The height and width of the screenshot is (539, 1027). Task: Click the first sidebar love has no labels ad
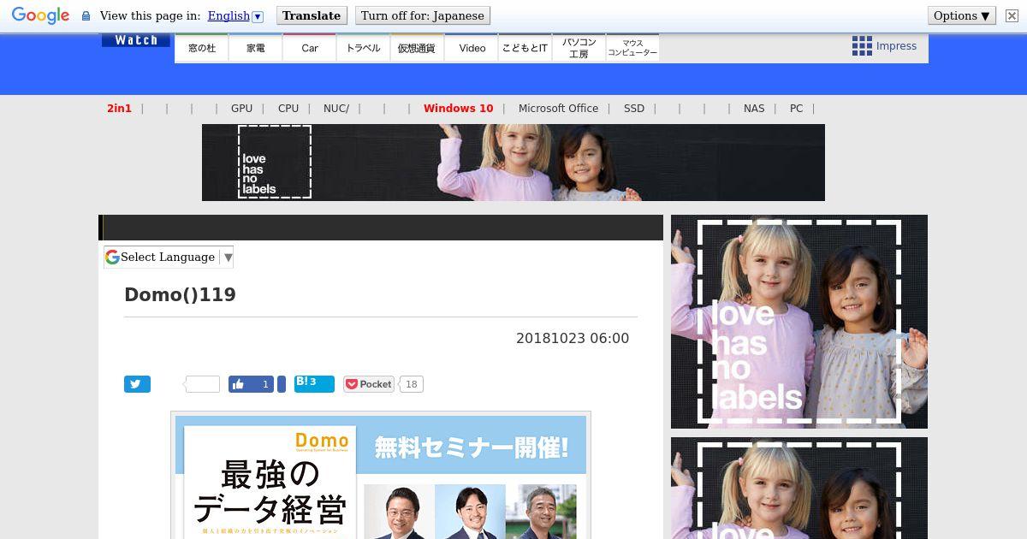799,322
